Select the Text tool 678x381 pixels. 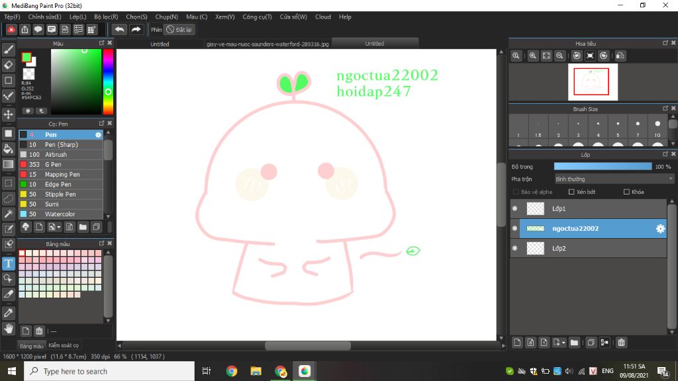8,263
